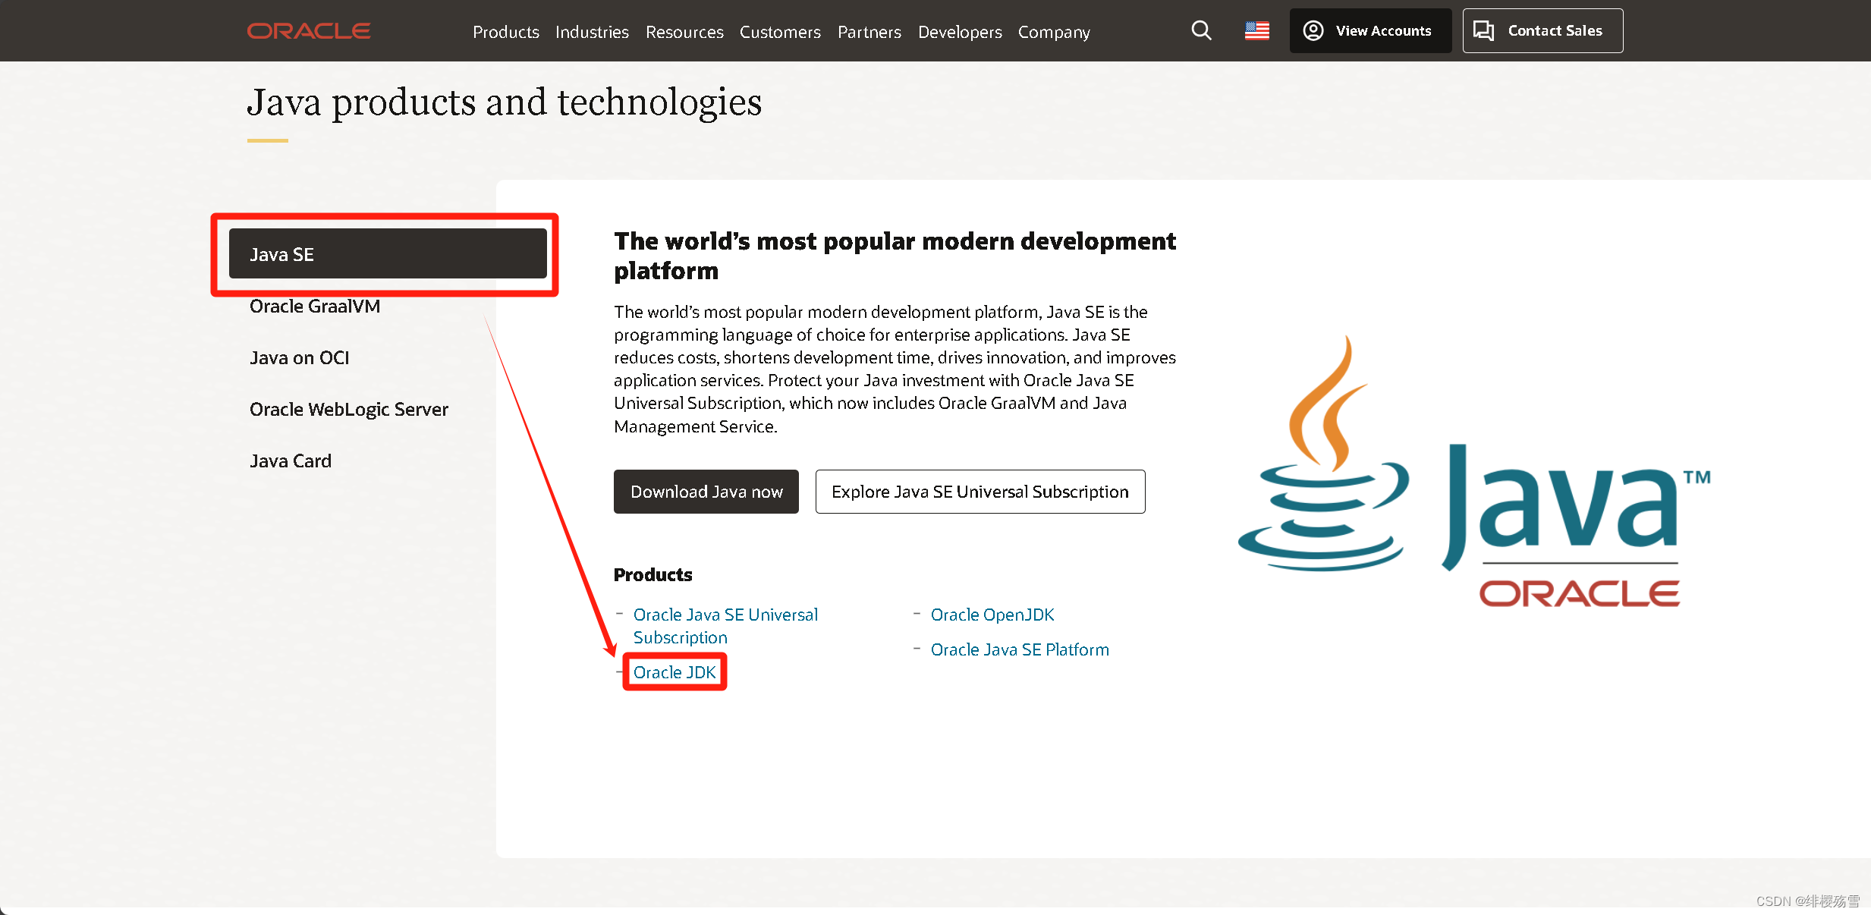The height and width of the screenshot is (915, 1871).
Task: Open the Industries menu
Action: point(592,32)
